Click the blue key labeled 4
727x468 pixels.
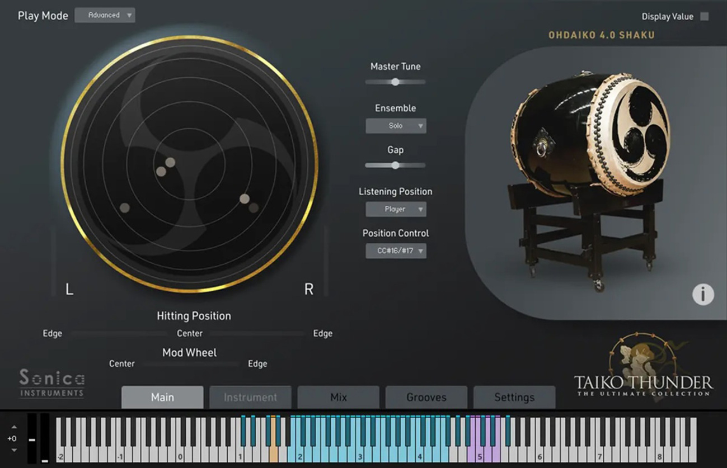point(420,453)
